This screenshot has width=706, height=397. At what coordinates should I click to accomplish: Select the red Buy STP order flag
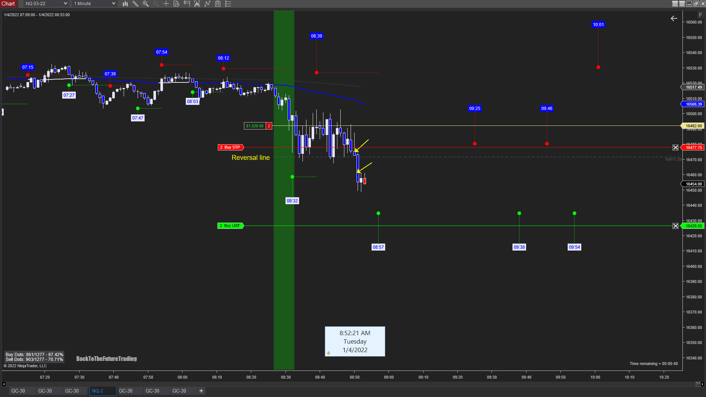(231, 147)
